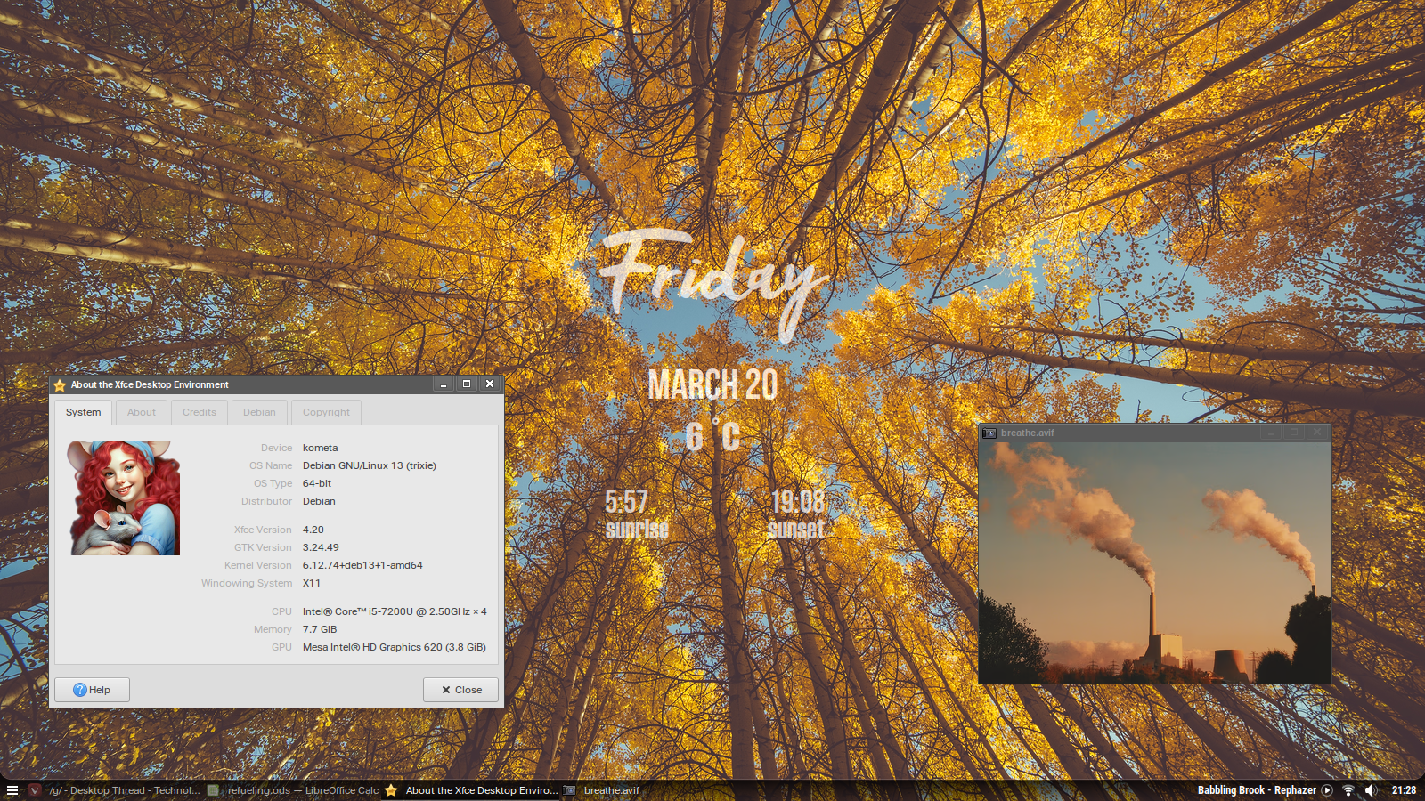
Task: Click 'Debian GNU/Linux 13 (trixie)' OS name
Action: 370,465
